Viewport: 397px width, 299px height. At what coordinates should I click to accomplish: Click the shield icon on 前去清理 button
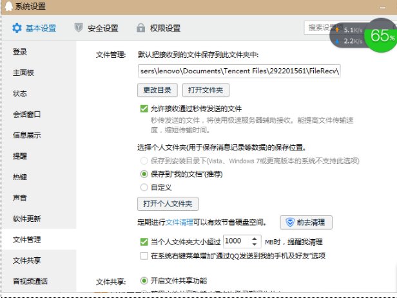[290, 222]
